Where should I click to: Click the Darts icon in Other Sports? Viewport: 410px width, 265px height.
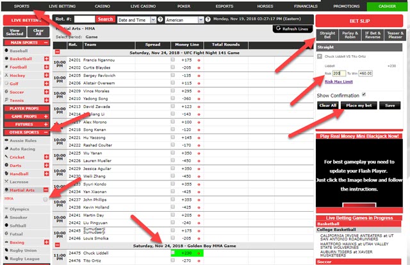click(x=6, y=164)
